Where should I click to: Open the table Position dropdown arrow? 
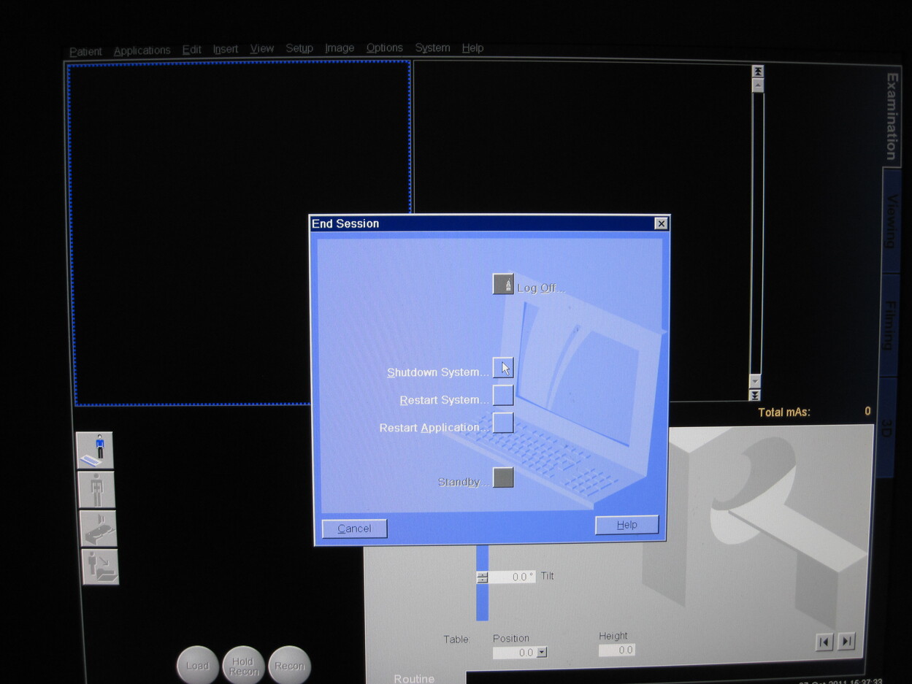point(542,653)
